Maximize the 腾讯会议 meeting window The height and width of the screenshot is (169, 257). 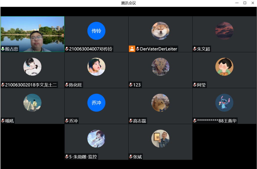click(x=245, y=3)
